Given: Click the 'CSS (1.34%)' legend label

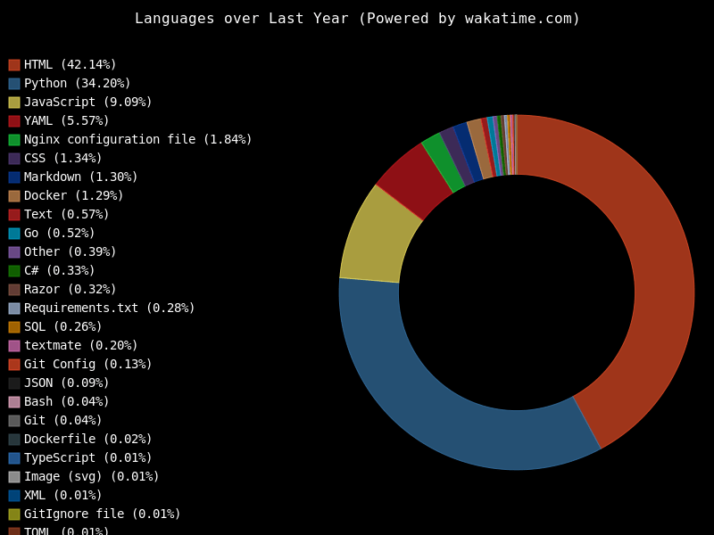Looking at the screenshot, I should 62,159.
